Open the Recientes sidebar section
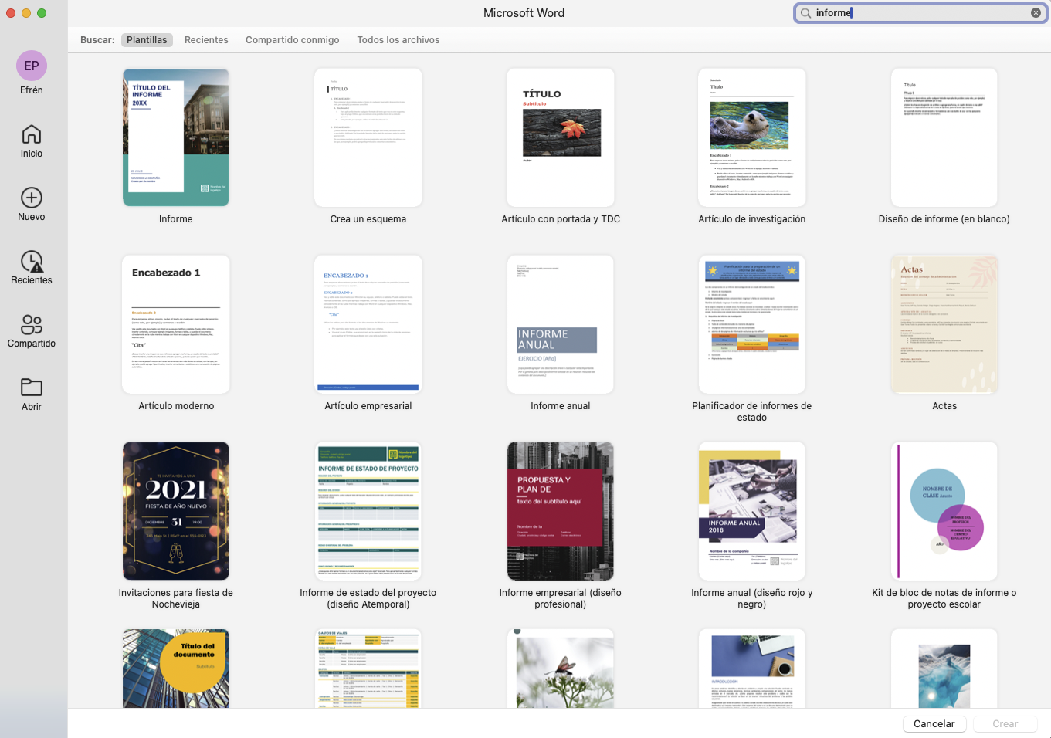This screenshot has width=1051, height=738. click(x=31, y=267)
